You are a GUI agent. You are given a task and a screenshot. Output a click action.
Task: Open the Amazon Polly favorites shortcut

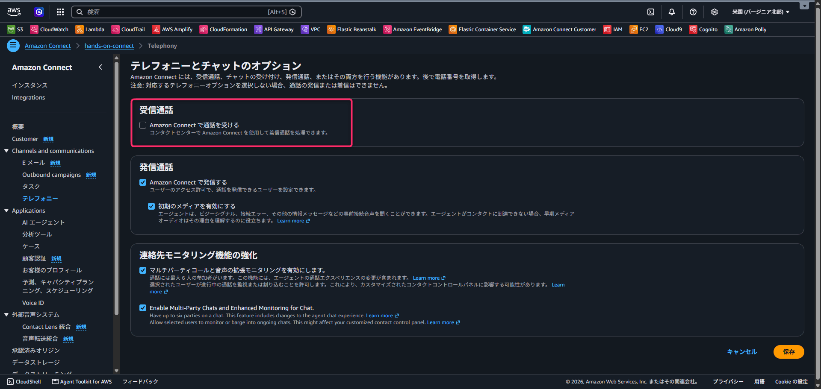click(x=745, y=29)
